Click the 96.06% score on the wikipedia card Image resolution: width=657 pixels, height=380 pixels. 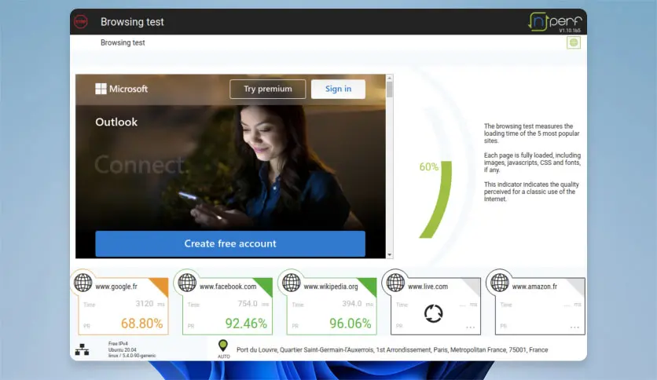point(351,323)
